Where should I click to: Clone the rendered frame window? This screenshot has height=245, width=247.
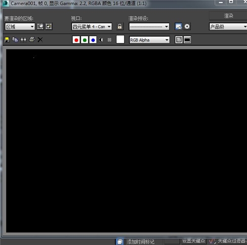[23, 40]
